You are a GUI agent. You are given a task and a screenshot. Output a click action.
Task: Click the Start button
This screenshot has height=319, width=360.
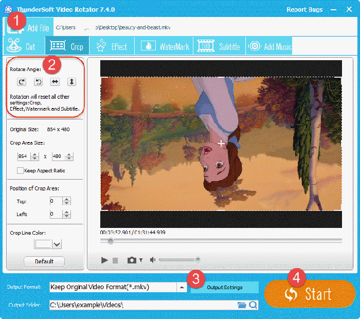(x=310, y=294)
